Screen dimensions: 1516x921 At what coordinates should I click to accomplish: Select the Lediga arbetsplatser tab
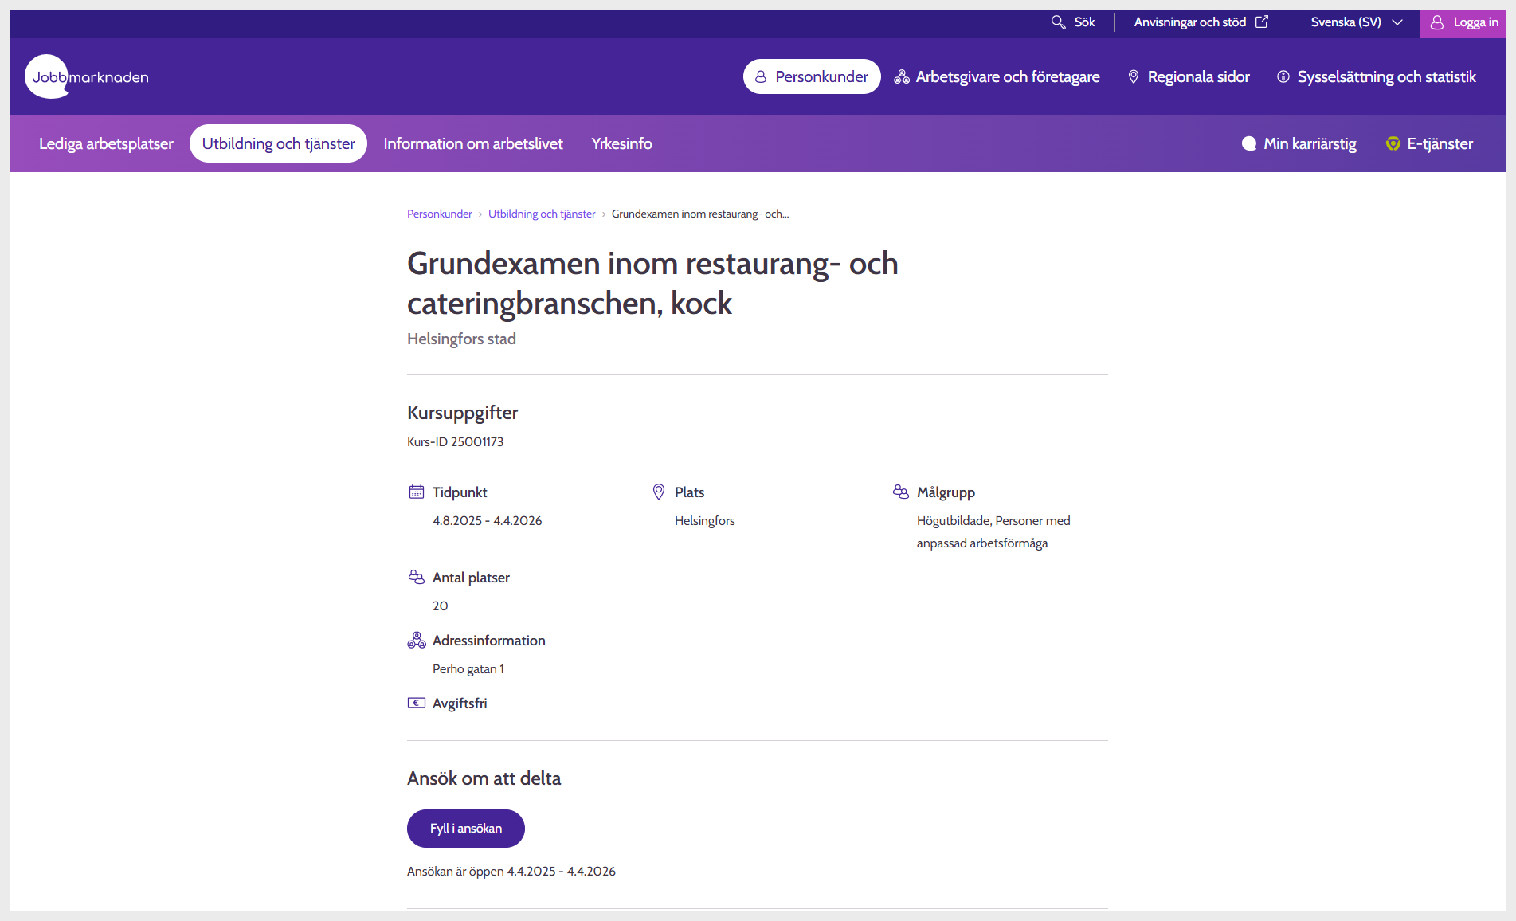tap(106, 143)
